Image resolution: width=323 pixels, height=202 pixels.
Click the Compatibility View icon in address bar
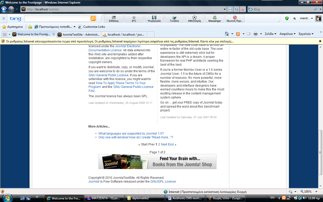click(x=230, y=9)
